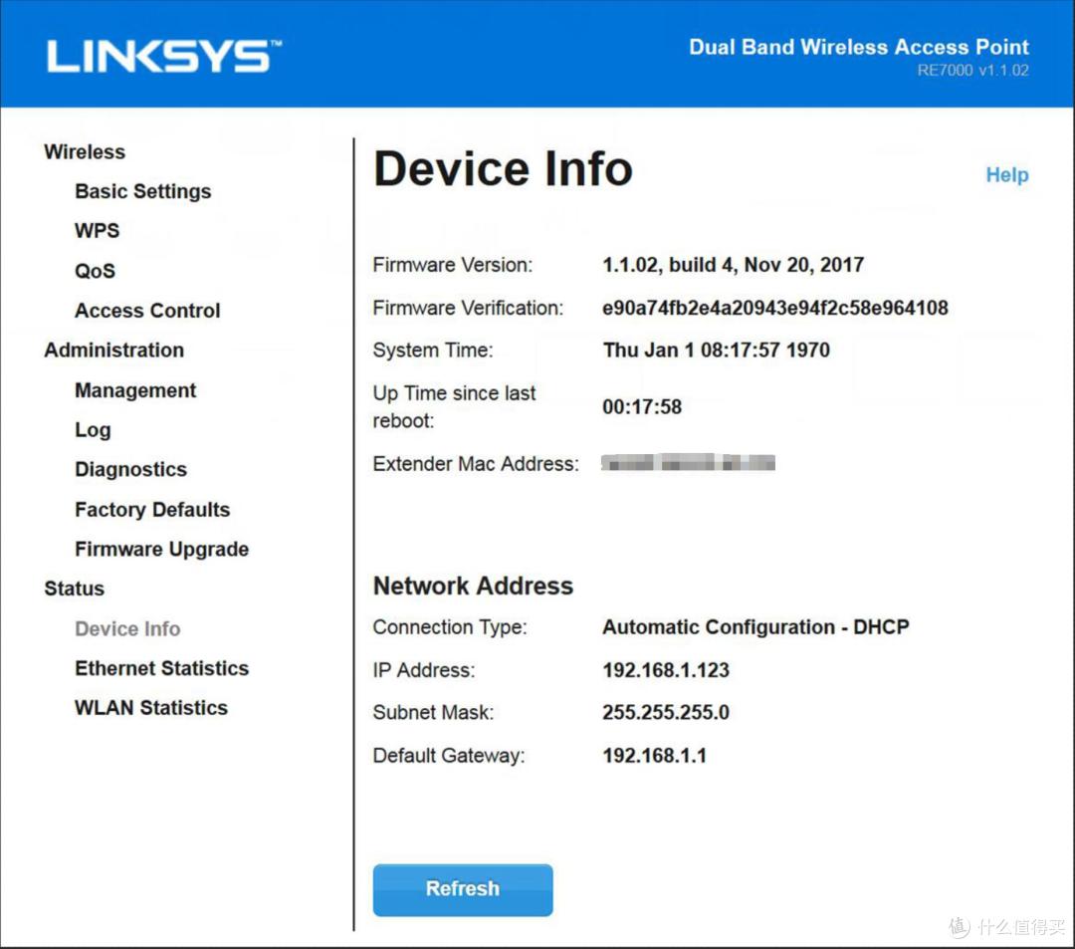This screenshot has width=1075, height=949.
Task: Go to Firmware Upgrade
Action: [161, 549]
